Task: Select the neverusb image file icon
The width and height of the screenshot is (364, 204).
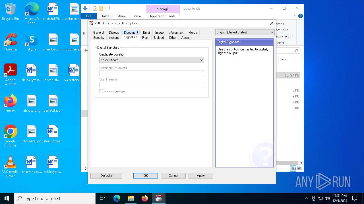Action: (x=53, y=73)
